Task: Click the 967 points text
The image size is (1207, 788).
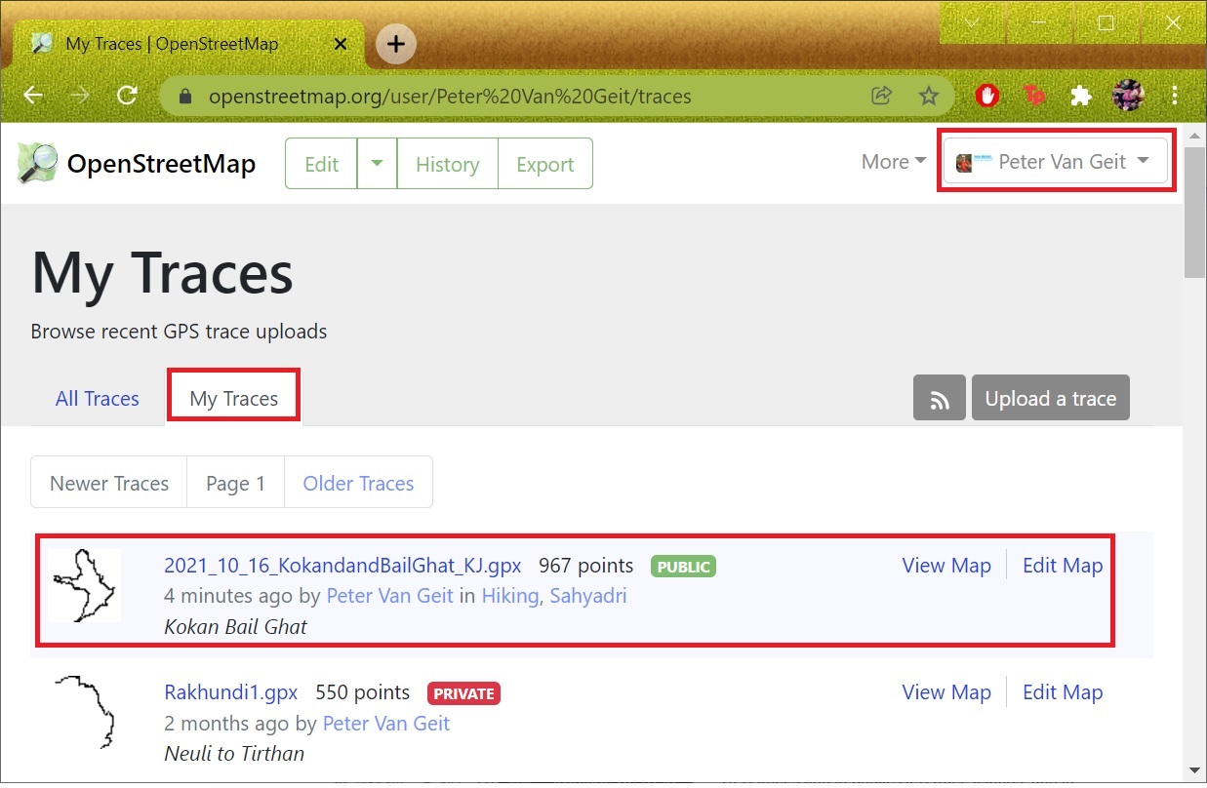Action: pyautogui.click(x=585, y=566)
